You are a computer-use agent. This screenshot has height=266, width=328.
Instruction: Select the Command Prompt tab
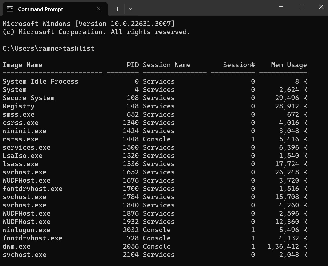coord(55,9)
